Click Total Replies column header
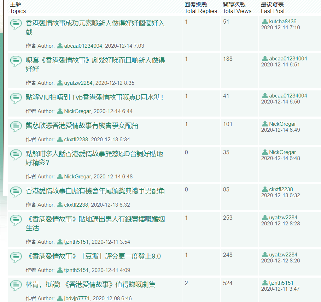Screen dimensions: 321x302 pyautogui.click(x=201, y=8)
